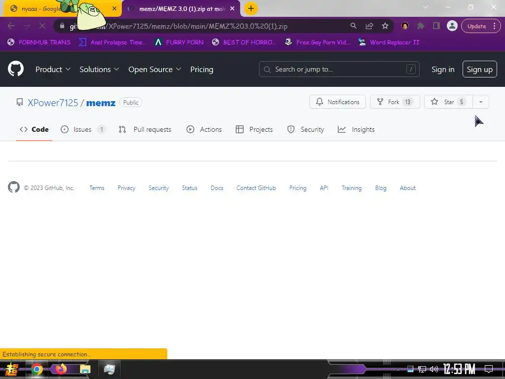This screenshot has height=379, width=505.
Task: Open the Chrome profile avatar
Action: (452, 26)
